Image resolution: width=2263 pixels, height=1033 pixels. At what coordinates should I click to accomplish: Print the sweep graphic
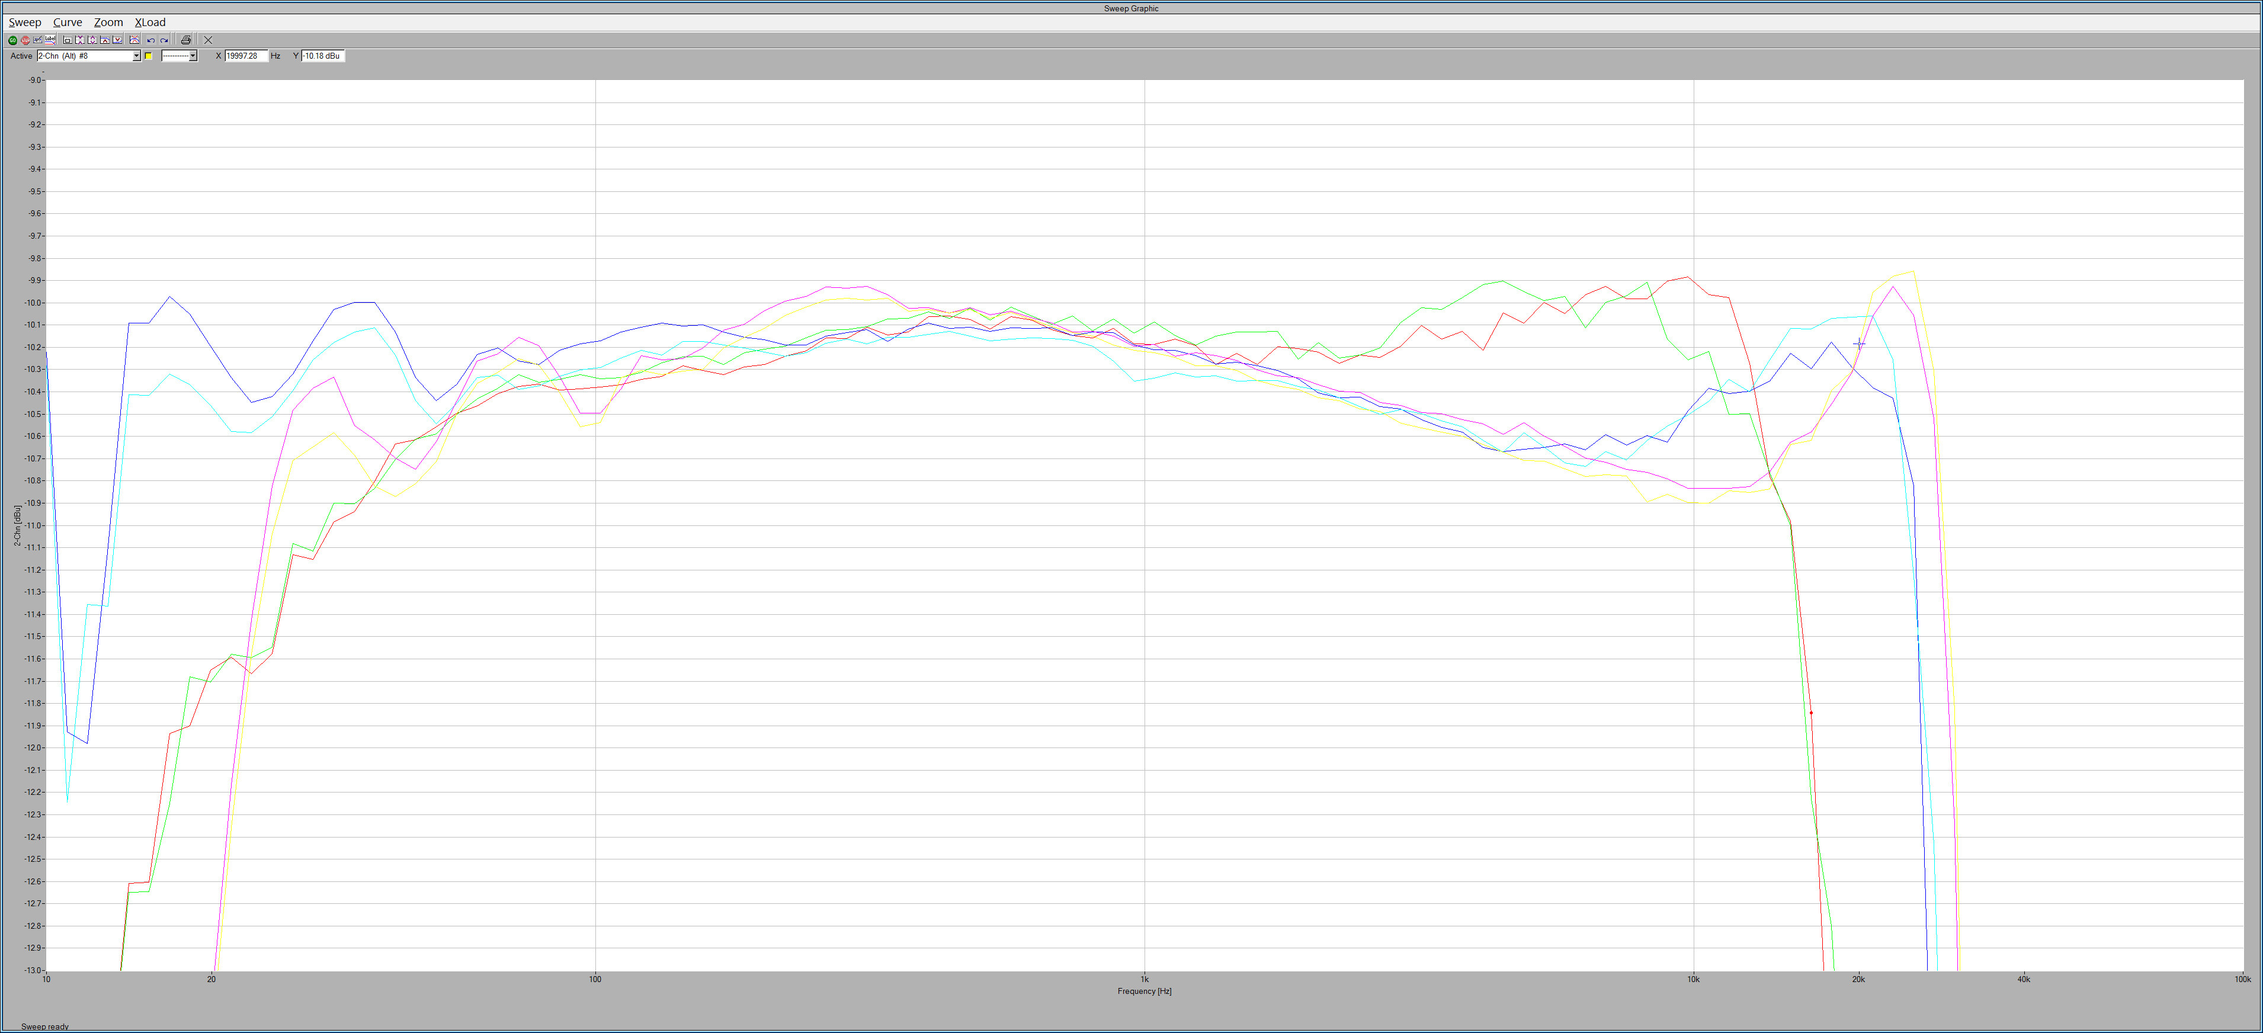click(185, 40)
